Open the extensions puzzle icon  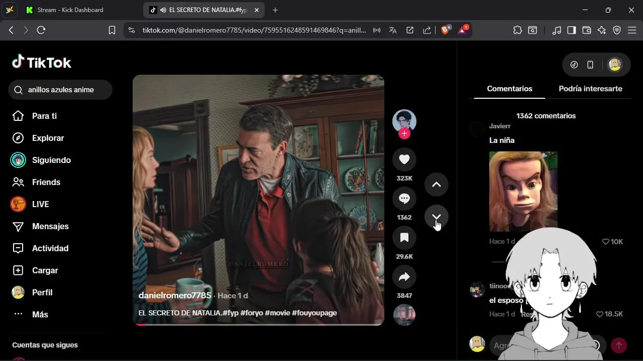[x=517, y=30]
